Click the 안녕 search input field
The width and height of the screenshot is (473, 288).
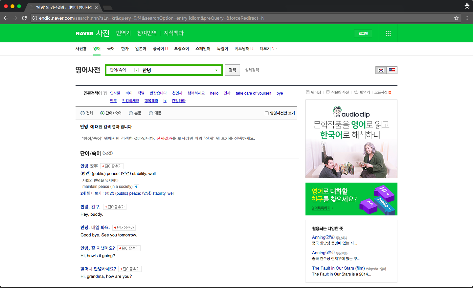coord(177,70)
